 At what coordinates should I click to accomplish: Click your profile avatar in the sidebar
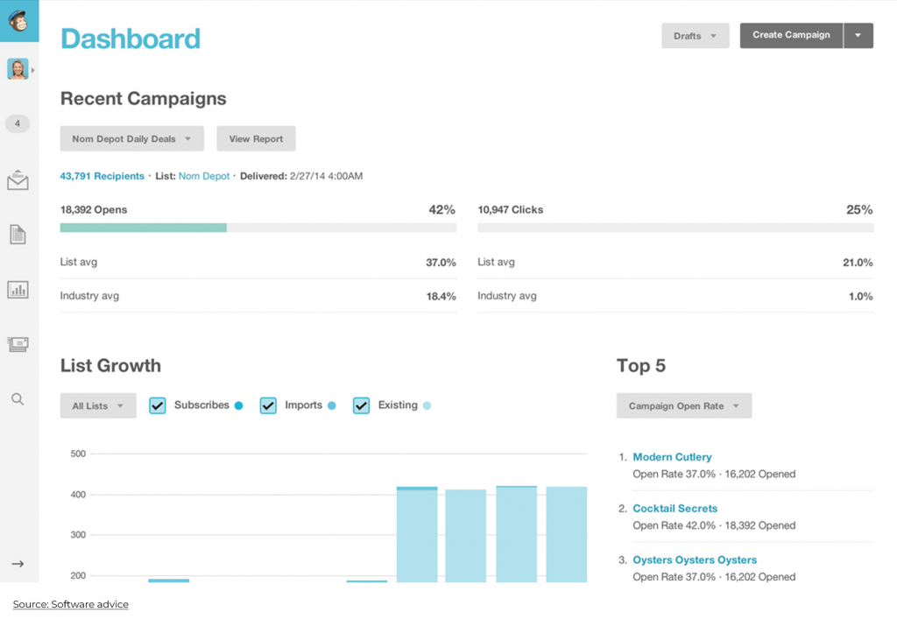[x=18, y=68]
